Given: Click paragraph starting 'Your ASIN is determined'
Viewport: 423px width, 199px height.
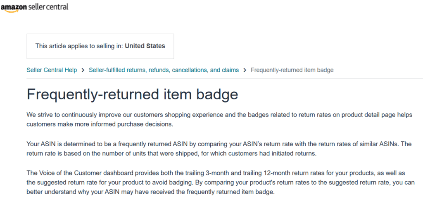Looking at the screenshot, I should pos(219,149).
